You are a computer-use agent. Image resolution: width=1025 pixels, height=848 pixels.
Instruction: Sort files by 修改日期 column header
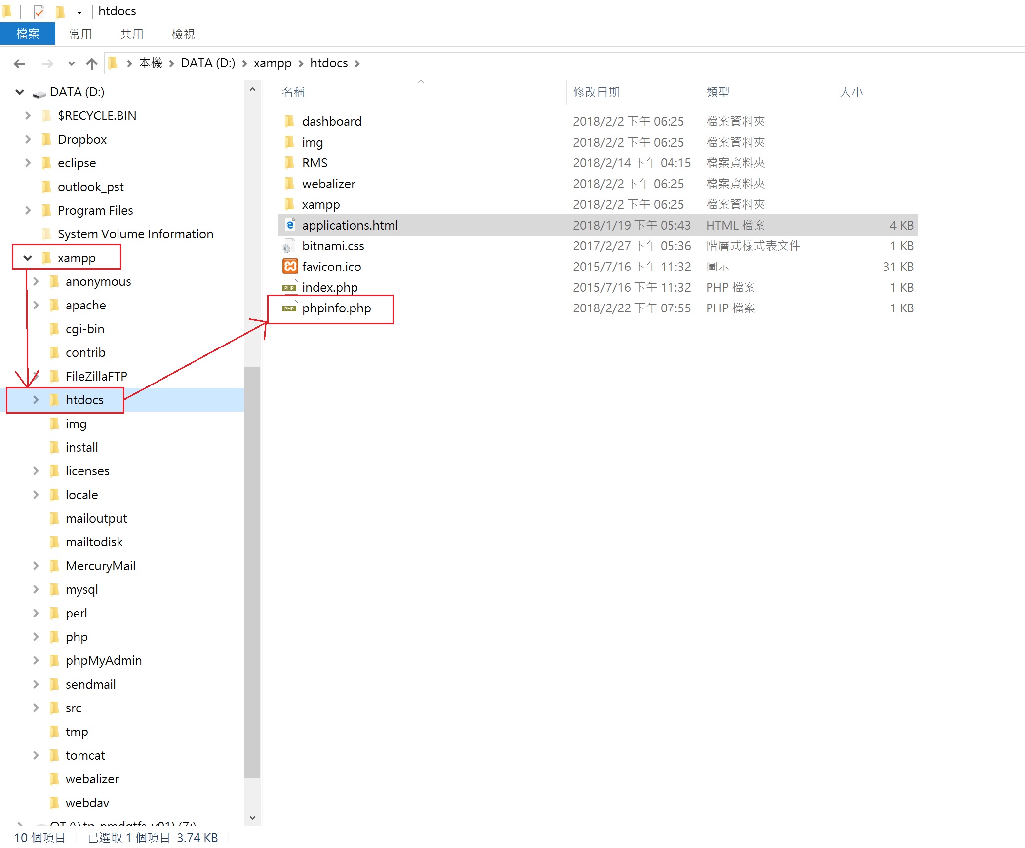tap(596, 92)
